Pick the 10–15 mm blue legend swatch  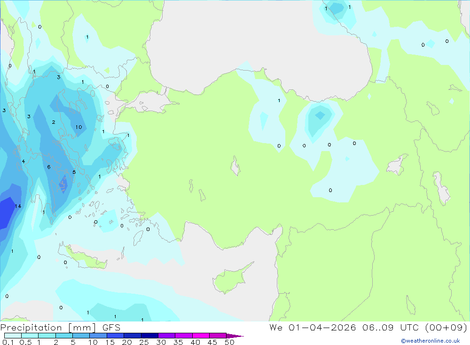click(x=98, y=336)
